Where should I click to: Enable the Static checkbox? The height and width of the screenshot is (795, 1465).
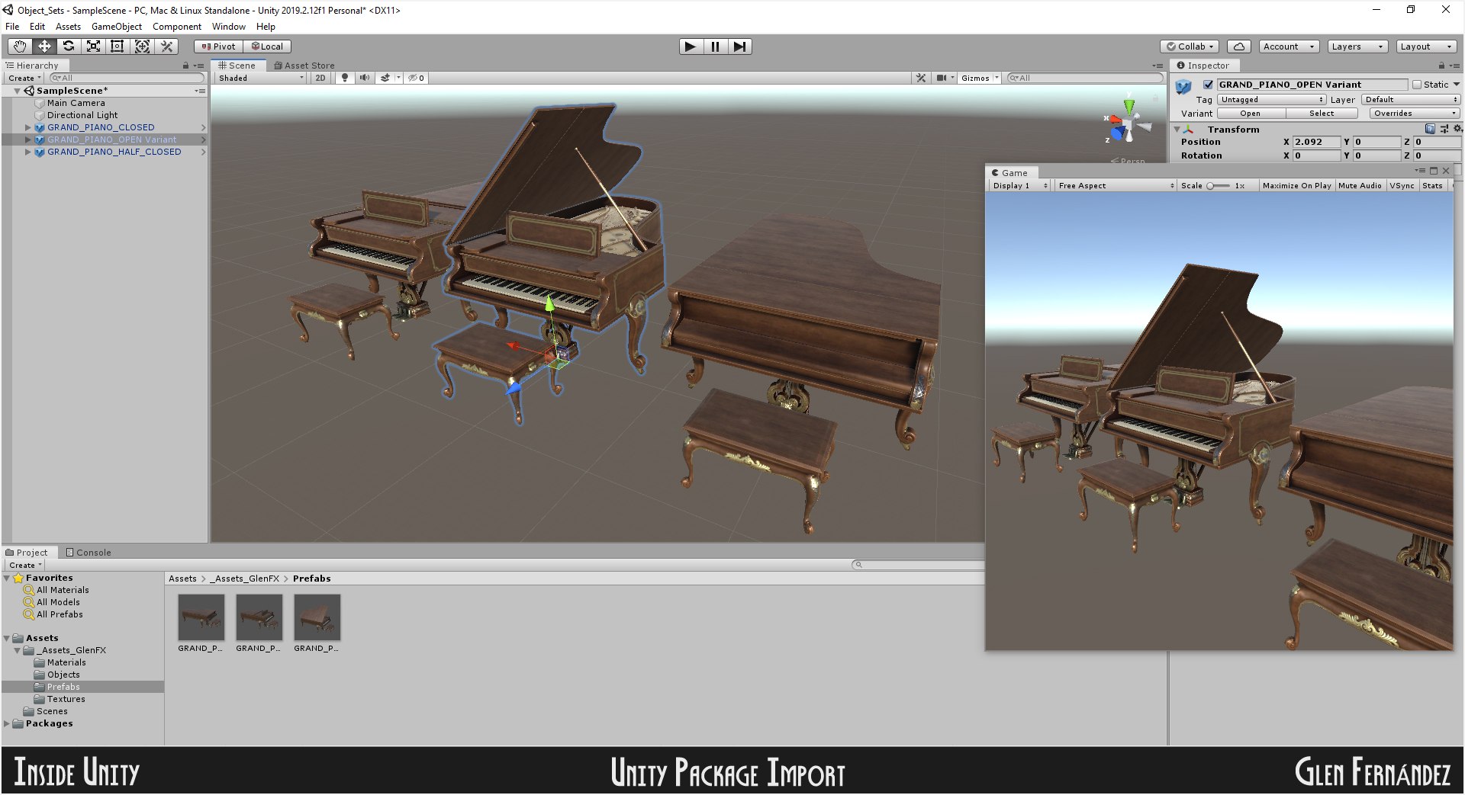click(x=1417, y=85)
